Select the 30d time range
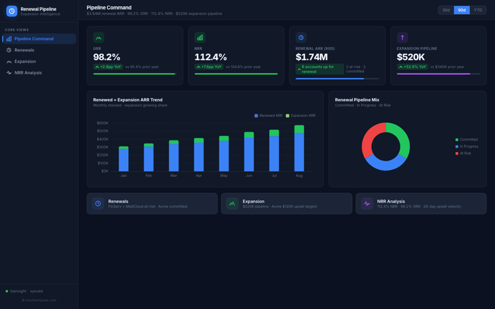495x309 pixels. 445,10
